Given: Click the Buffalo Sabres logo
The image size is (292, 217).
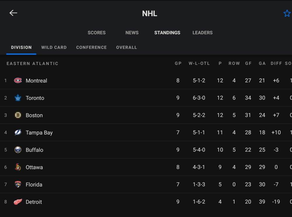Looking at the screenshot, I should tap(18, 150).
